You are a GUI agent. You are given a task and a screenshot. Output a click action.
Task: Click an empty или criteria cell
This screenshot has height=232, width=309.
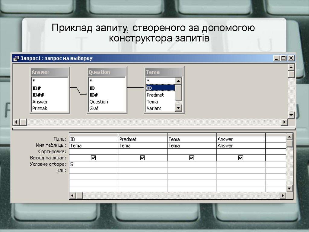coord(92,170)
